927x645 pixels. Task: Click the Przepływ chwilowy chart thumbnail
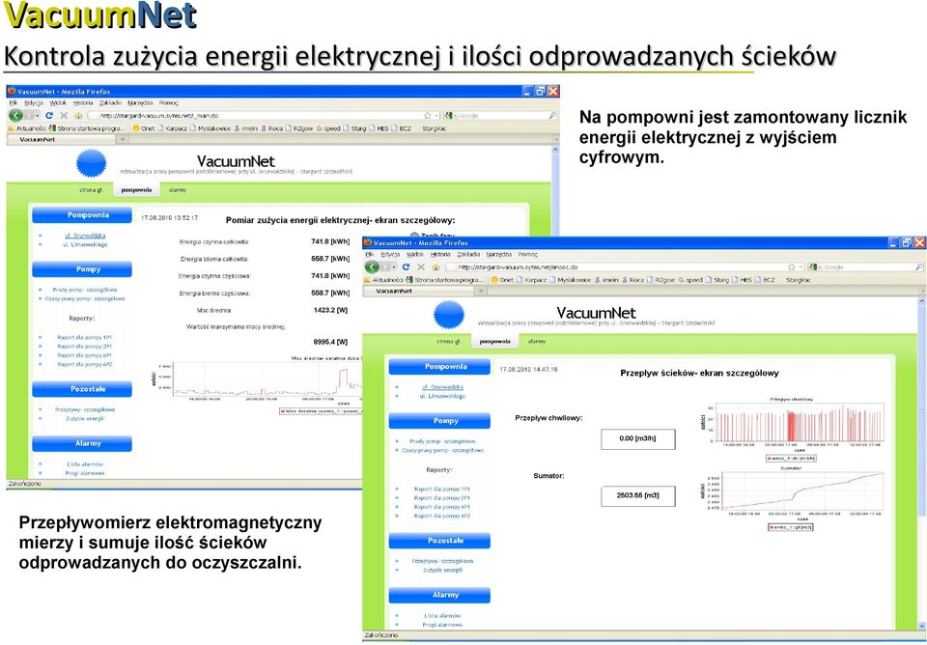[793, 430]
